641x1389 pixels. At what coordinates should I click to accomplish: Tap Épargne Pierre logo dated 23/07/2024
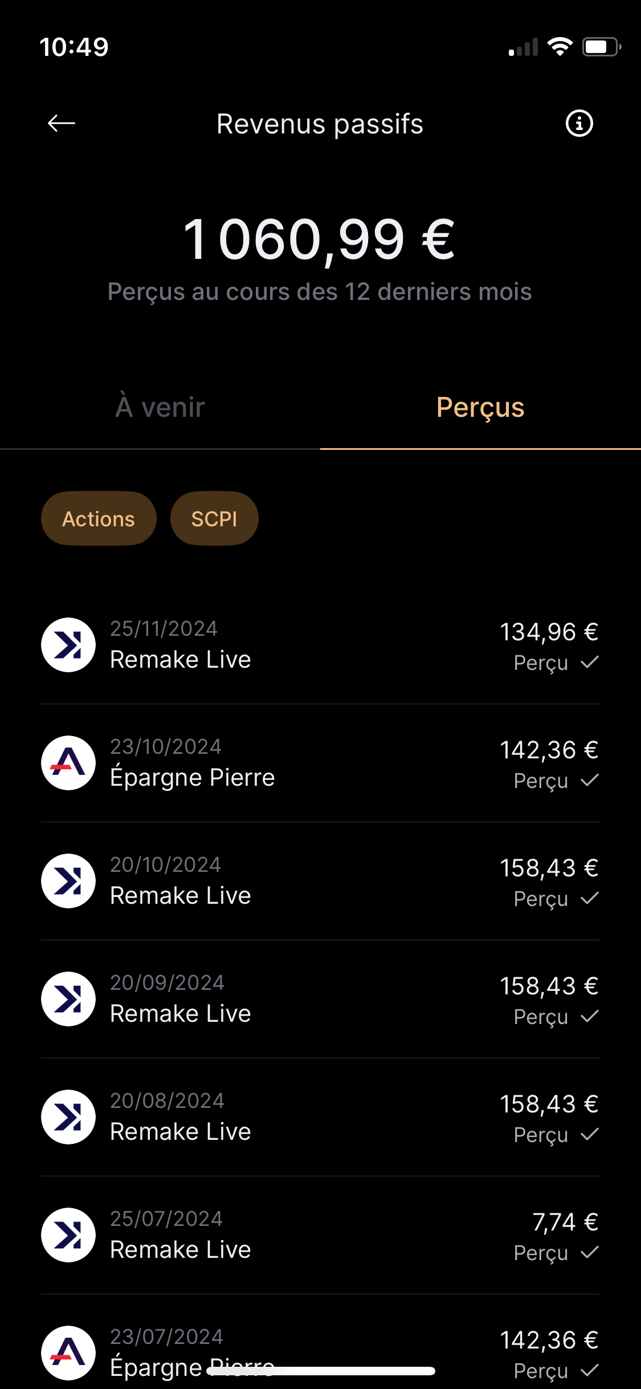tap(68, 1353)
